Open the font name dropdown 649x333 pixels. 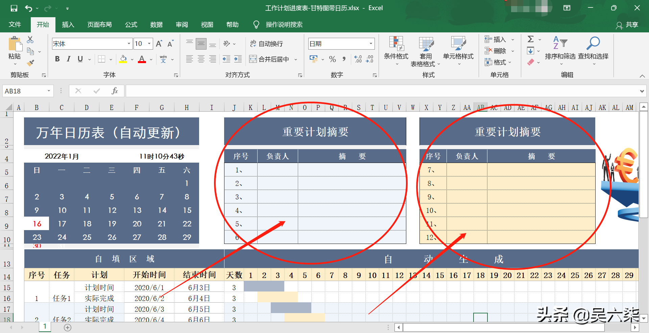pos(129,44)
